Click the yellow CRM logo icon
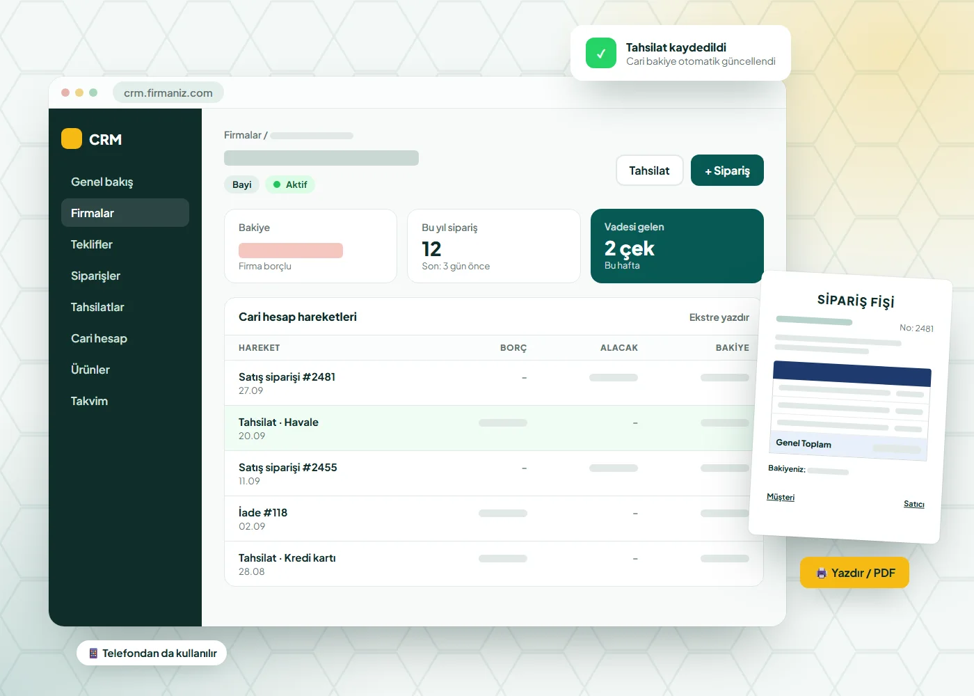 coord(72,139)
